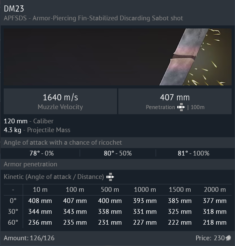Click the kinetic shell icon after Distance)
235x246 pixels.
click(110, 177)
